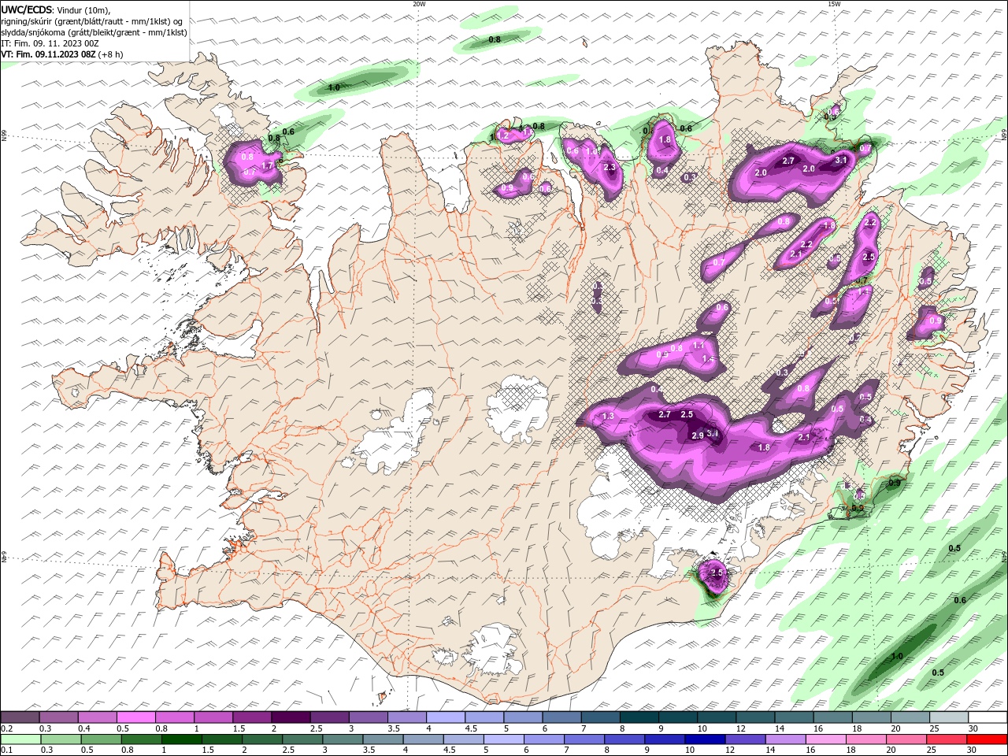Pick the 25 pale grey swatch in the top legend row
1008x756 pixels.
948,717
